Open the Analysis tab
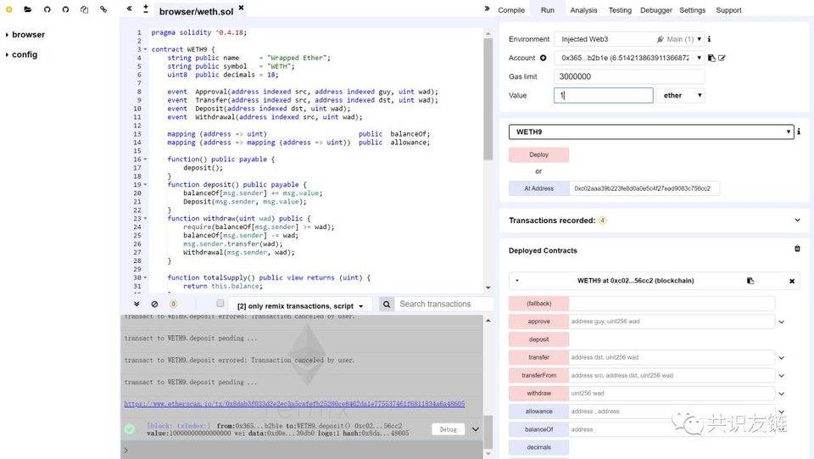The image size is (814, 459). (583, 10)
